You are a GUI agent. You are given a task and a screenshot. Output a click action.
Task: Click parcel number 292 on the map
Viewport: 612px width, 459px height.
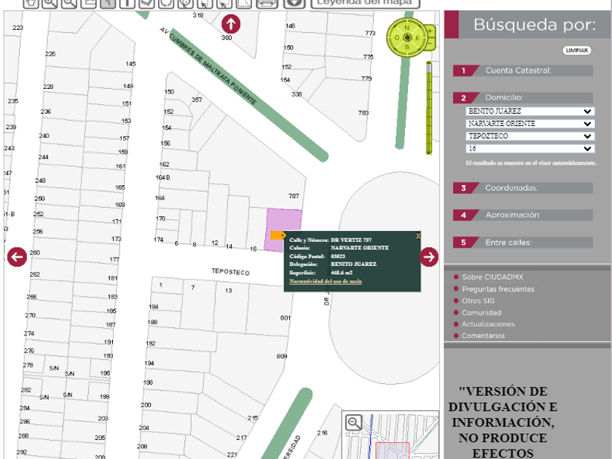click(x=22, y=452)
